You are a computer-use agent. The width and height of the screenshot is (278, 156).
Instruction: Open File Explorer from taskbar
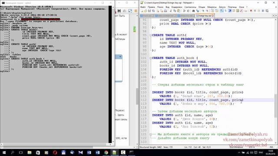(30, 153)
